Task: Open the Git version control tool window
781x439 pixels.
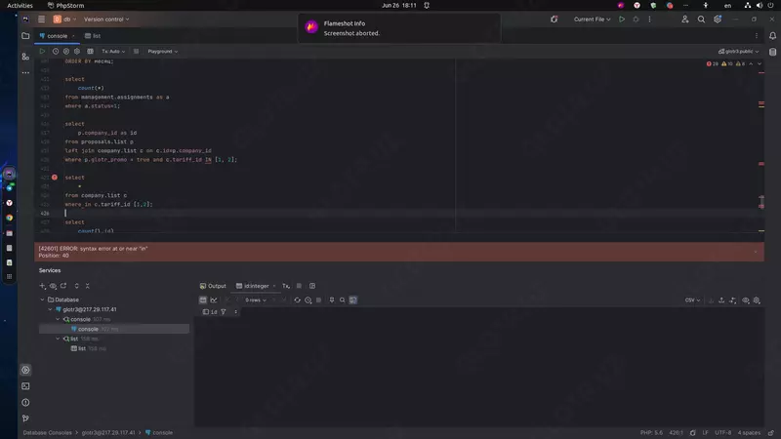Action: (25, 418)
